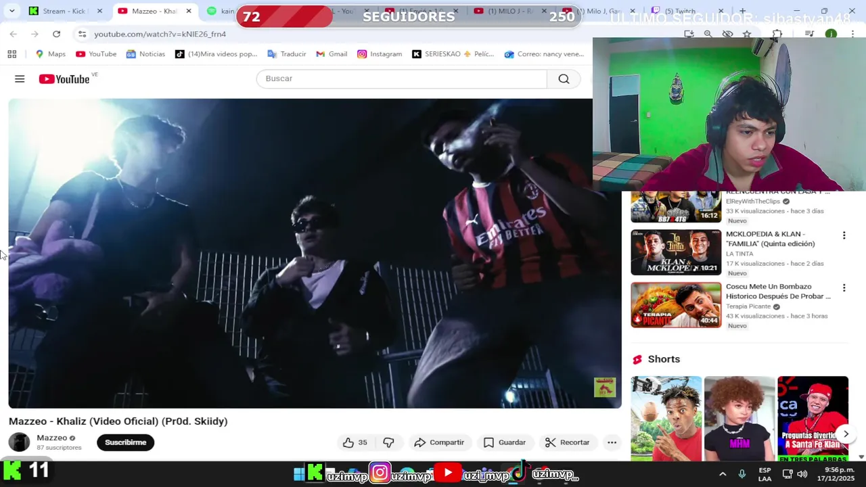Open TikTok '(14)Mira videos pop...' bookmark
Screen dimensions: 866x487
tap(216, 54)
